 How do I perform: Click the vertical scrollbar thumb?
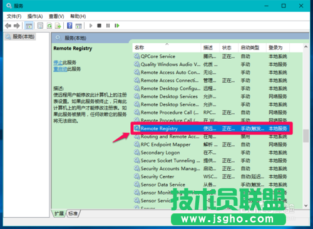(x=306, y=136)
